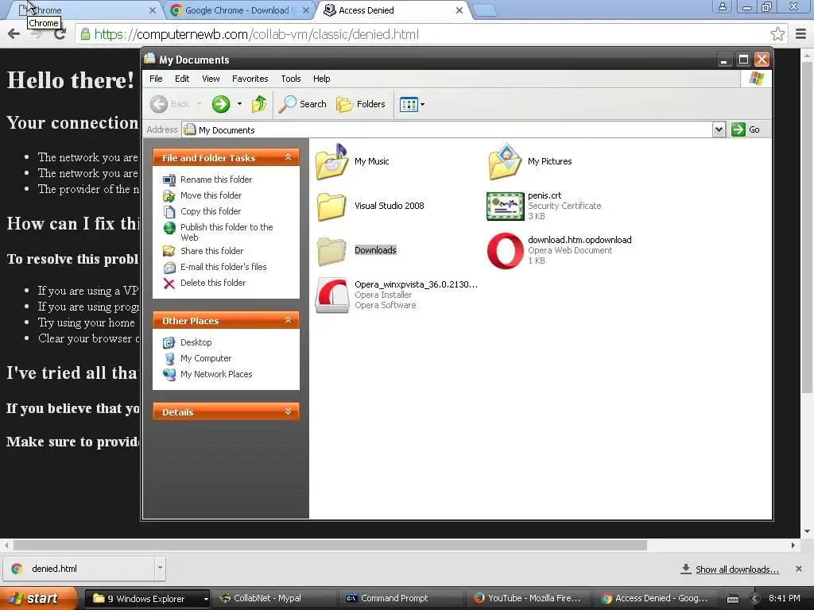This screenshot has width=814, height=610.
Task: Expand the Address bar dropdown
Action: [719, 129]
